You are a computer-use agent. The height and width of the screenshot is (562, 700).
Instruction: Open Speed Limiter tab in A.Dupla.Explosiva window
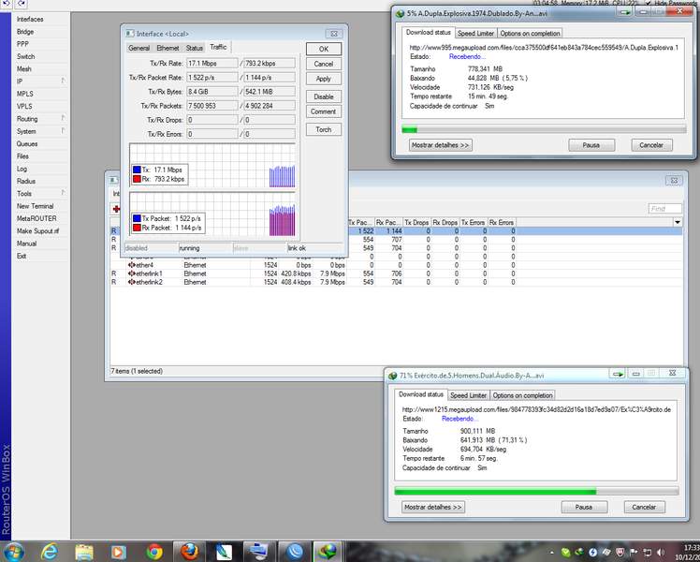pos(476,34)
